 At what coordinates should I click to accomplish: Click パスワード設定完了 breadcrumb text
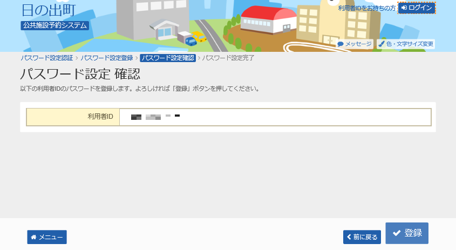pos(228,58)
